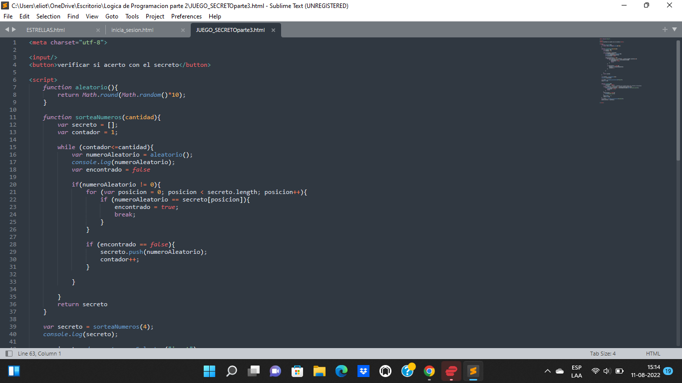Open the Selection menu

(48, 16)
